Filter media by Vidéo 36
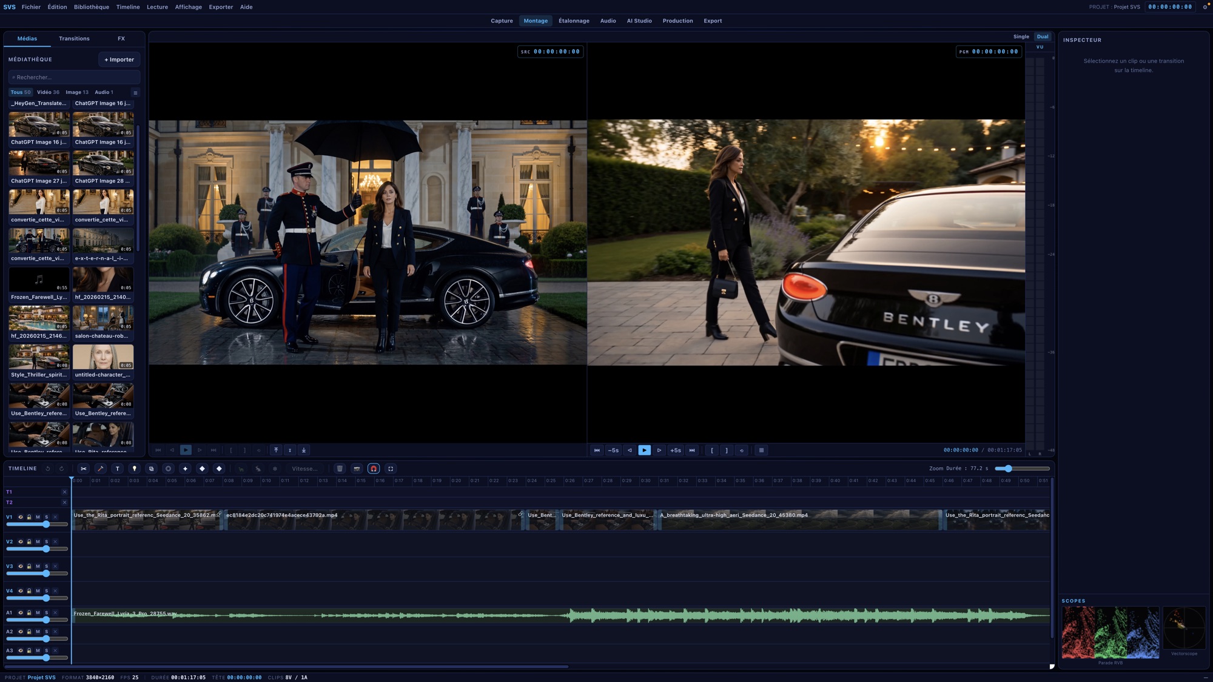1213x682 pixels. coord(48,93)
